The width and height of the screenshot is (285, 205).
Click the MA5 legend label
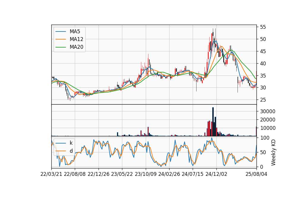(x=75, y=31)
